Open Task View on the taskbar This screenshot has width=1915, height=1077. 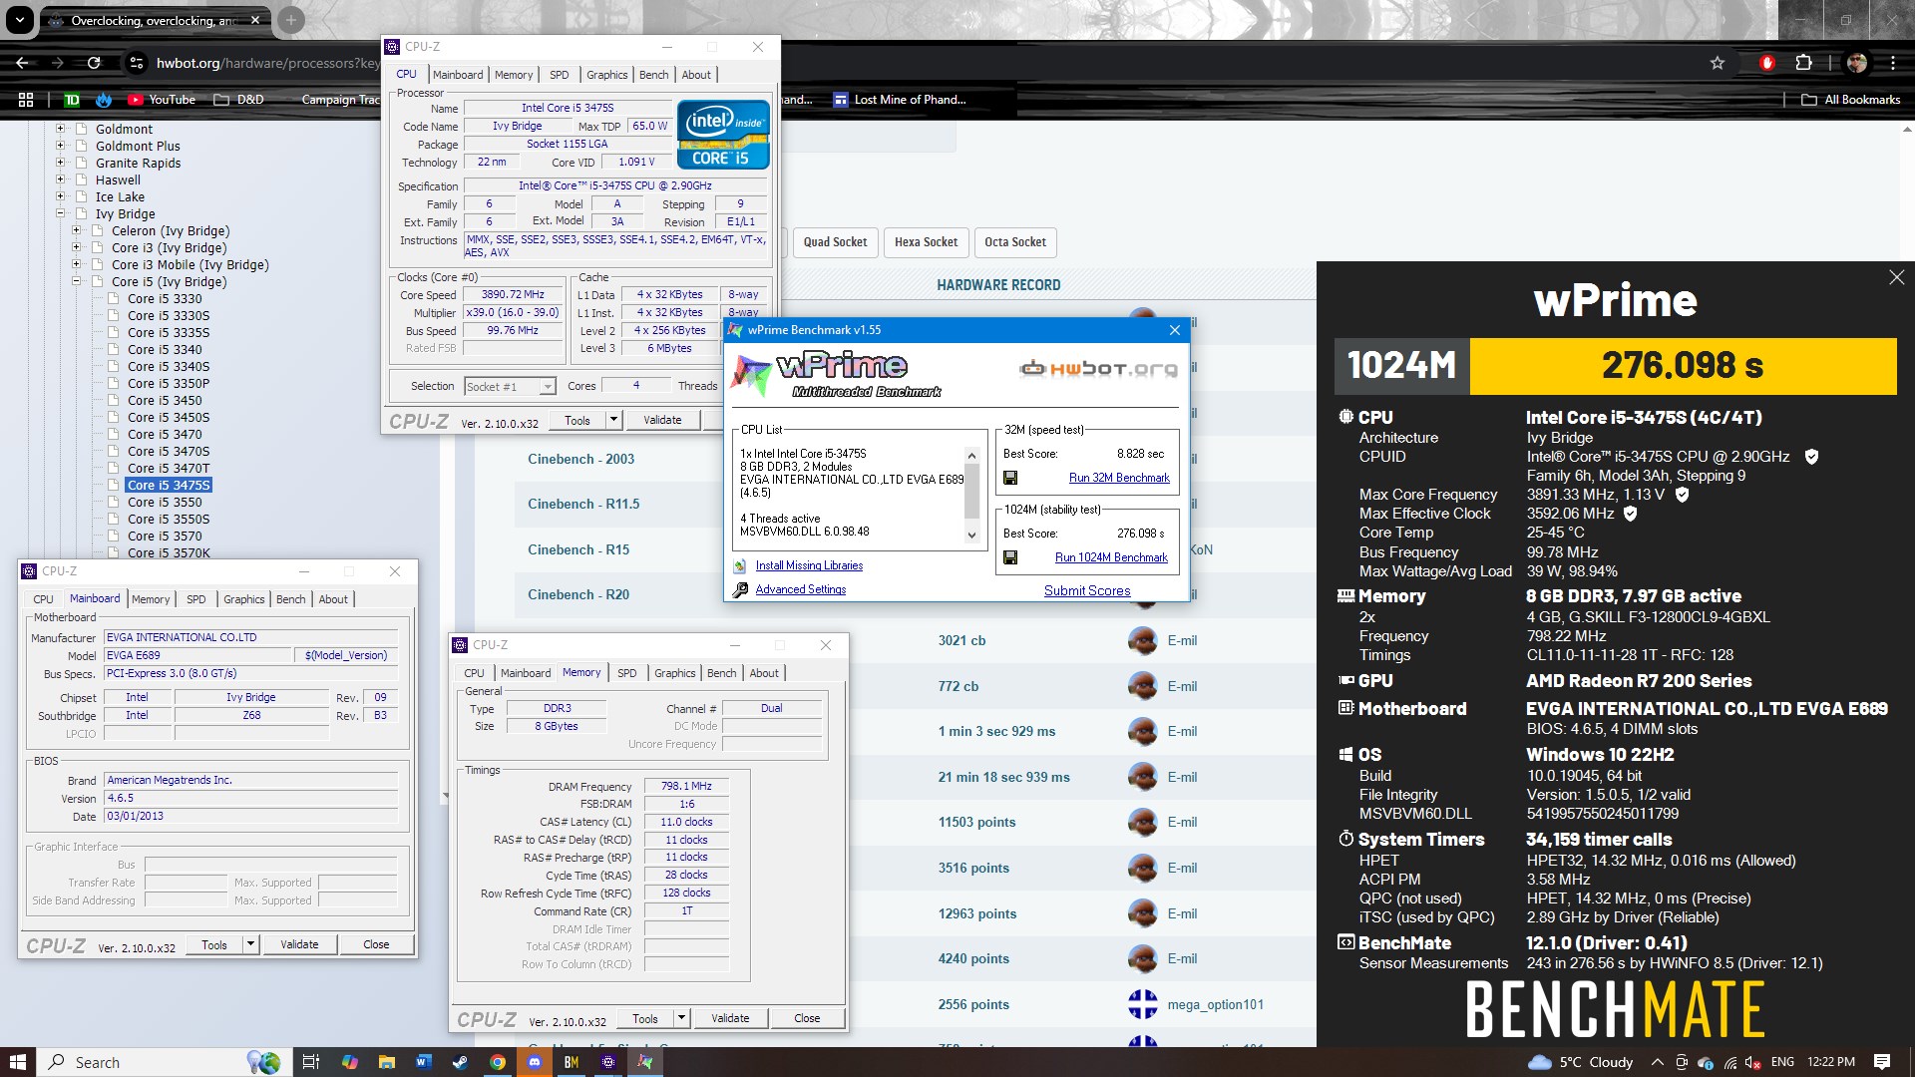click(x=310, y=1062)
